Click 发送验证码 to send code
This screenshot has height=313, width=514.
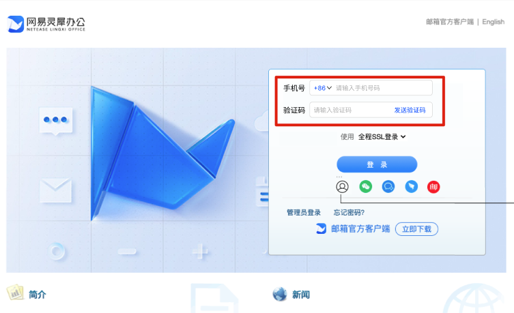(x=410, y=110)
